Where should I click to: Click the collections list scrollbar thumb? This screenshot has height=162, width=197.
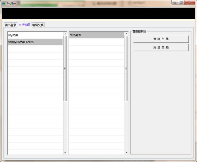click(65, 69)
